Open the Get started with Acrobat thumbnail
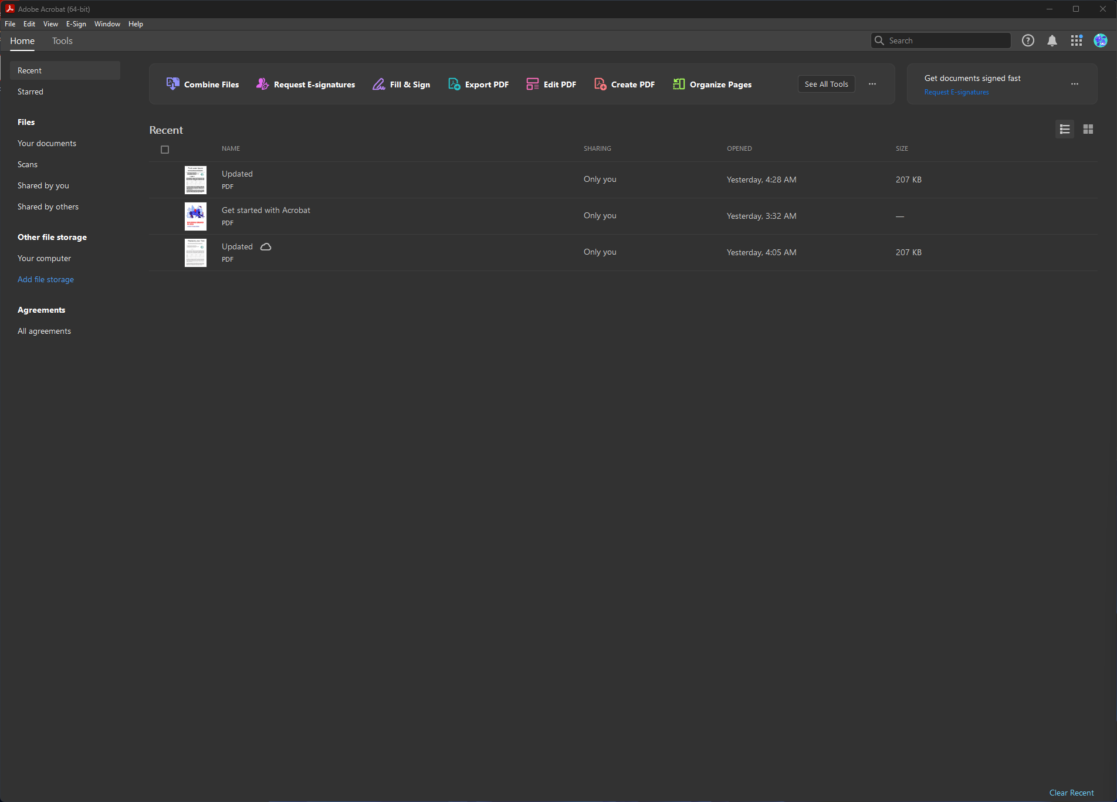 [x=195, y=216]
